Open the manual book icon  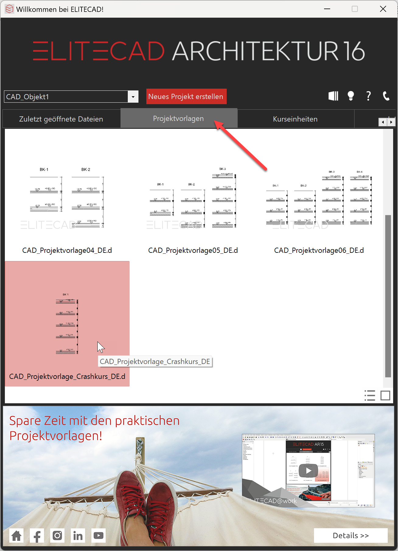coord(333,96)
